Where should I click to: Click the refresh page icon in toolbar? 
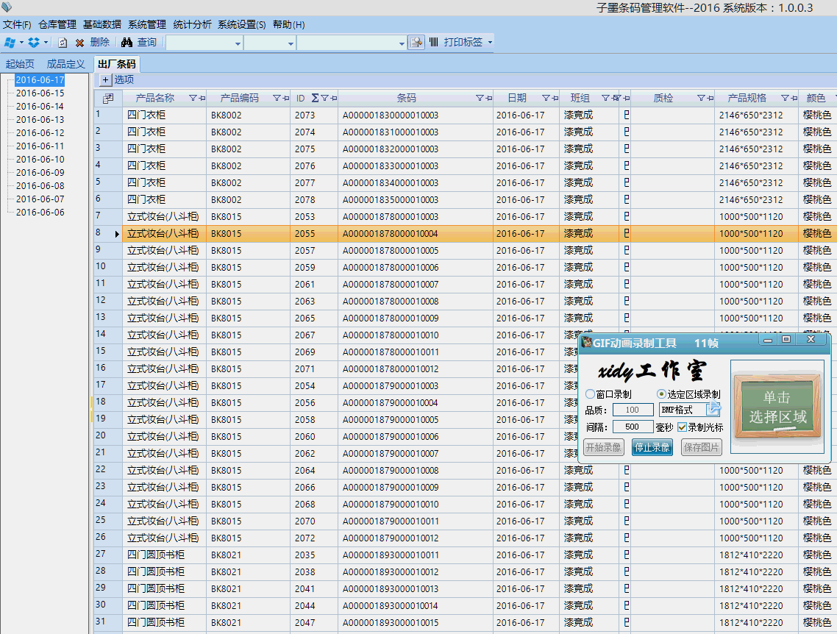[x=63, y=43]
